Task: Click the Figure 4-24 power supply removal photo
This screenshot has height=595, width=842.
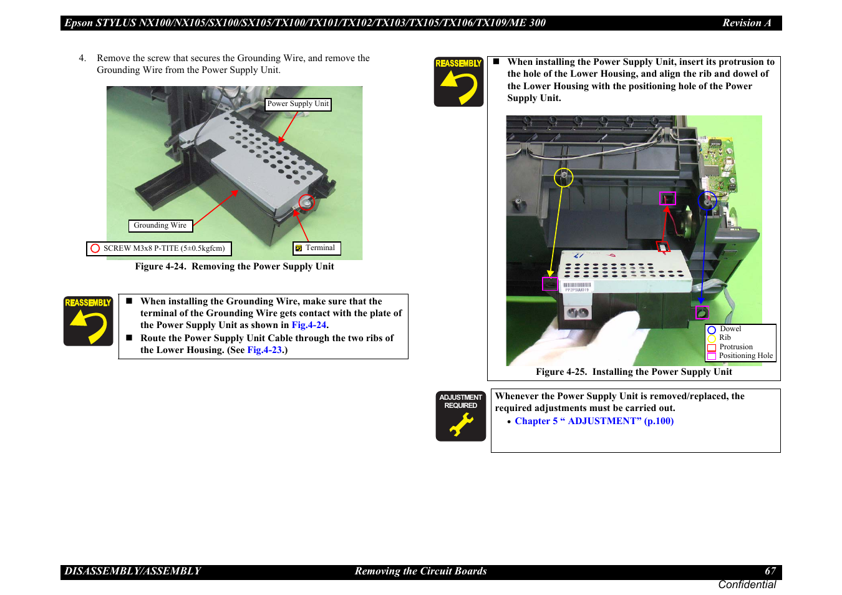Action: click(235, 173)
